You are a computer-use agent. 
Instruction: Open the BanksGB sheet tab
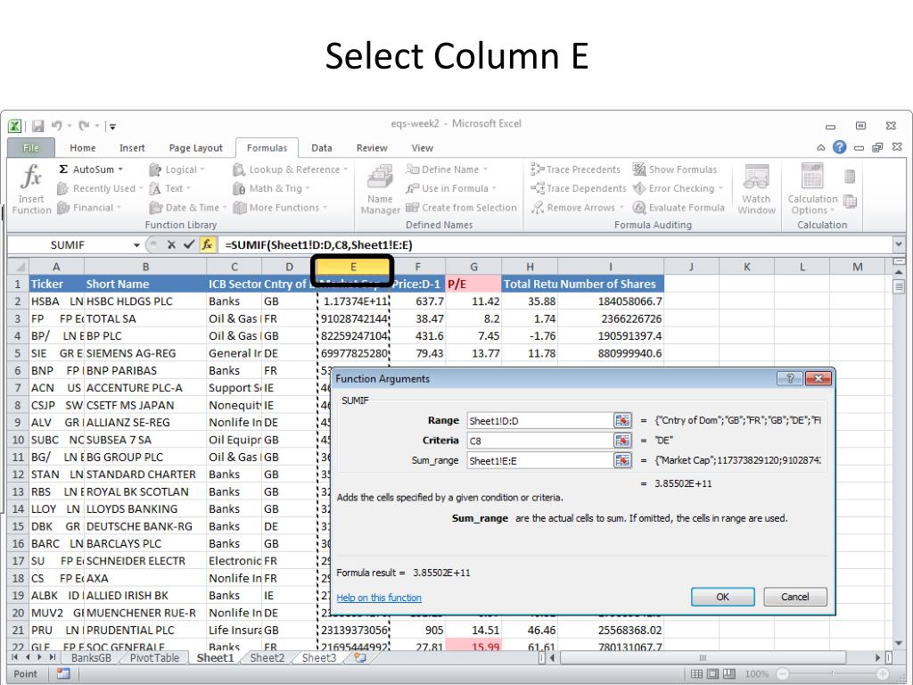pos(91,657)
